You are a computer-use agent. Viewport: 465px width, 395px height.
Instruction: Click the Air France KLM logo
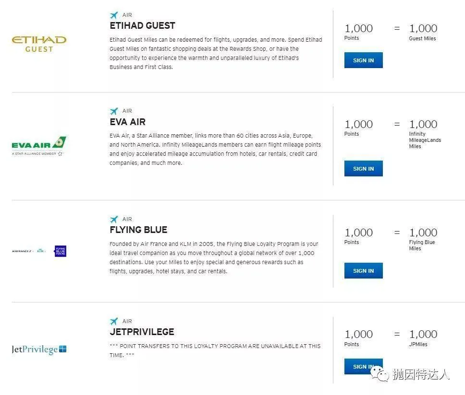point(29,251)
